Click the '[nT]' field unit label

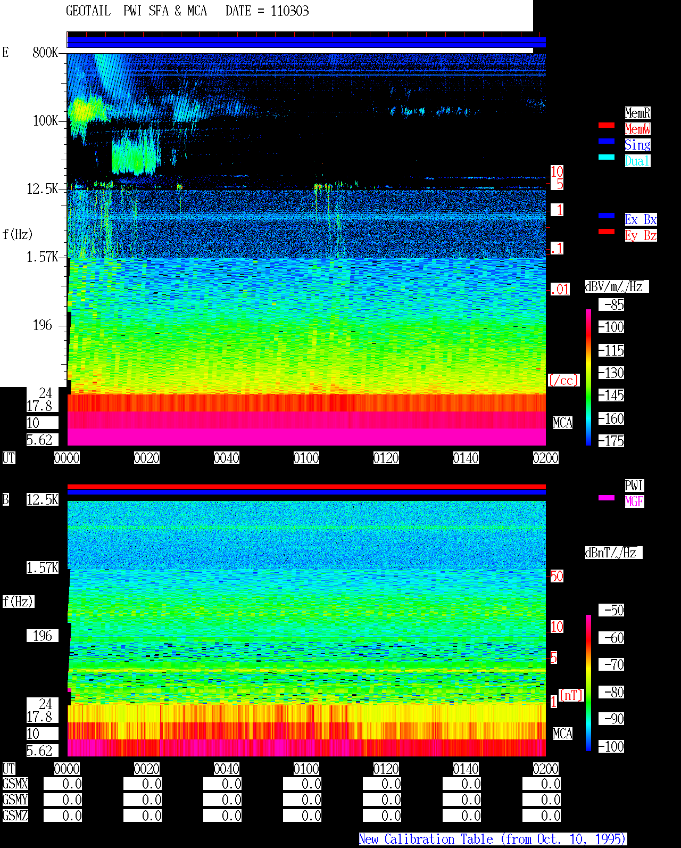coord(571,695)
